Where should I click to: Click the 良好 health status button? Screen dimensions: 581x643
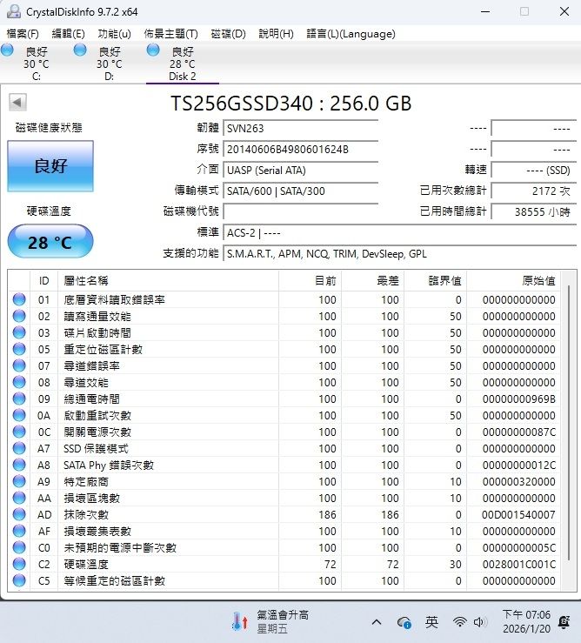coord(50,166)
